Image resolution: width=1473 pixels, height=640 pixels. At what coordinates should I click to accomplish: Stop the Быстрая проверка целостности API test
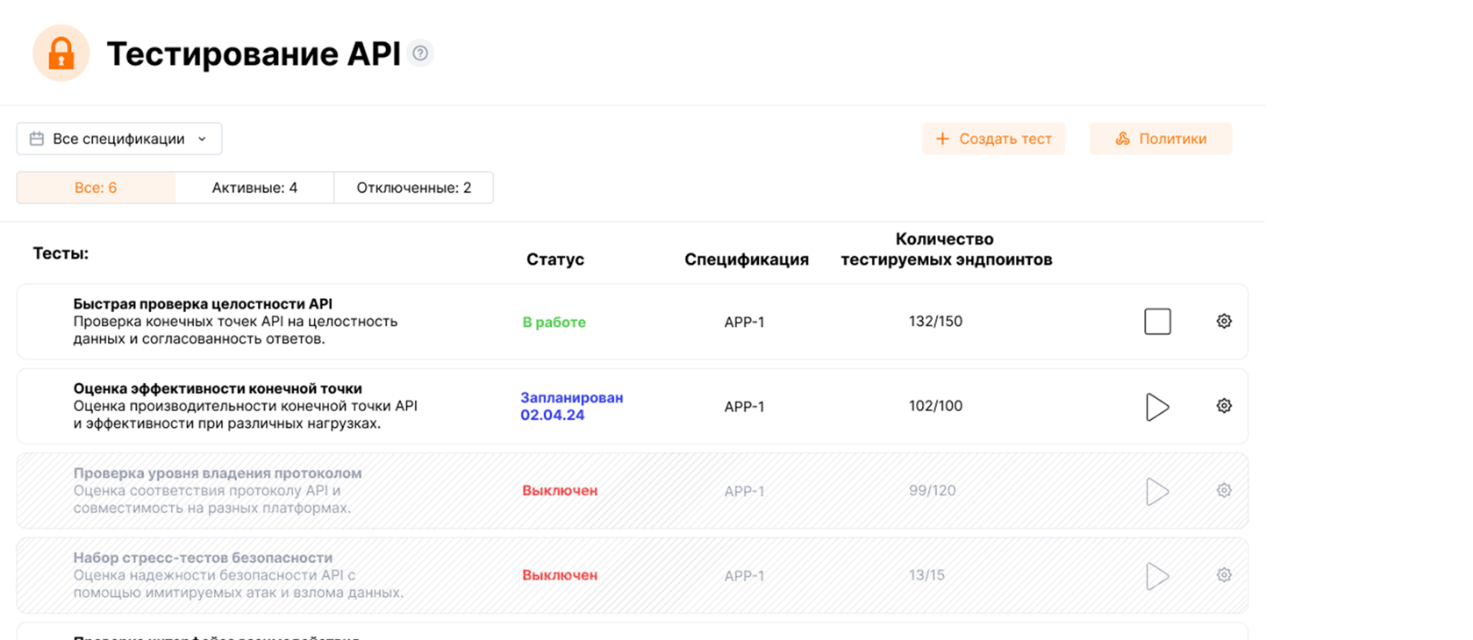tap(1157, 322)
